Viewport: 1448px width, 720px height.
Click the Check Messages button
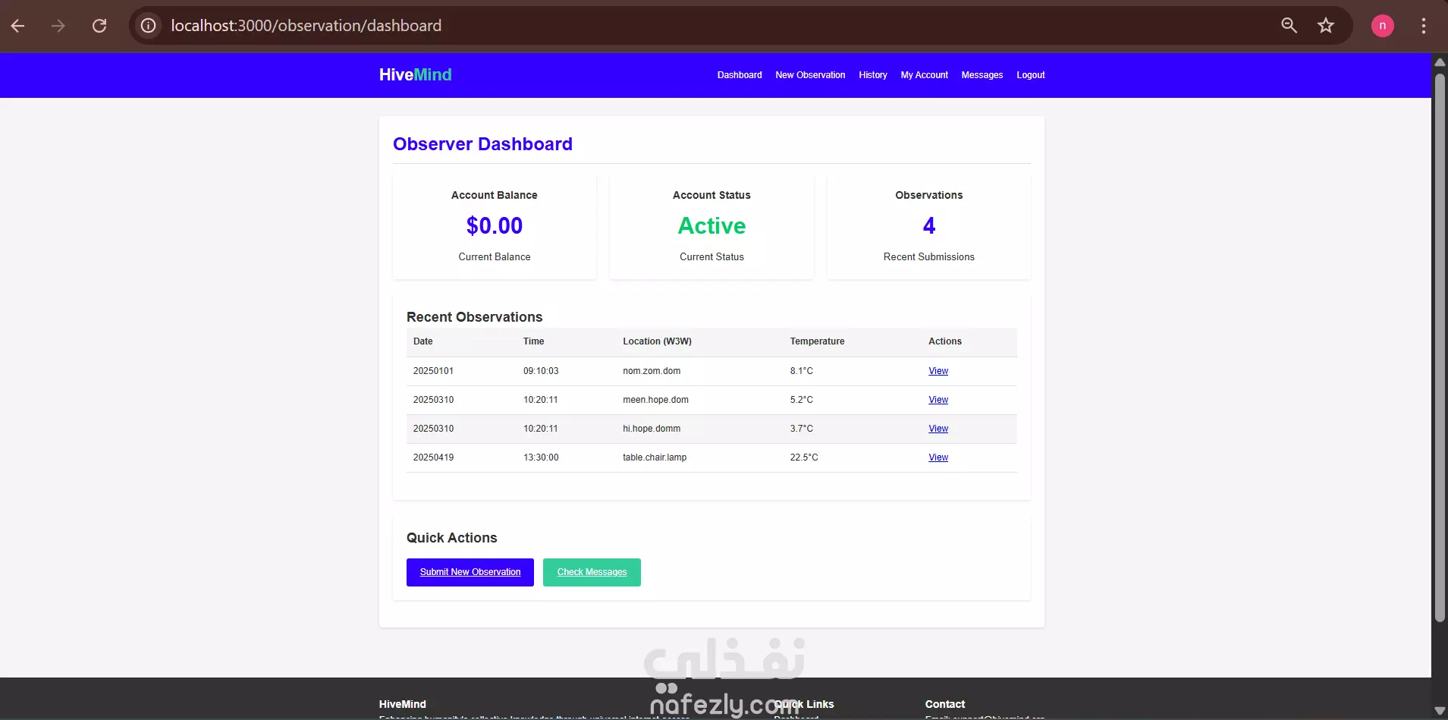click(592, 572)
